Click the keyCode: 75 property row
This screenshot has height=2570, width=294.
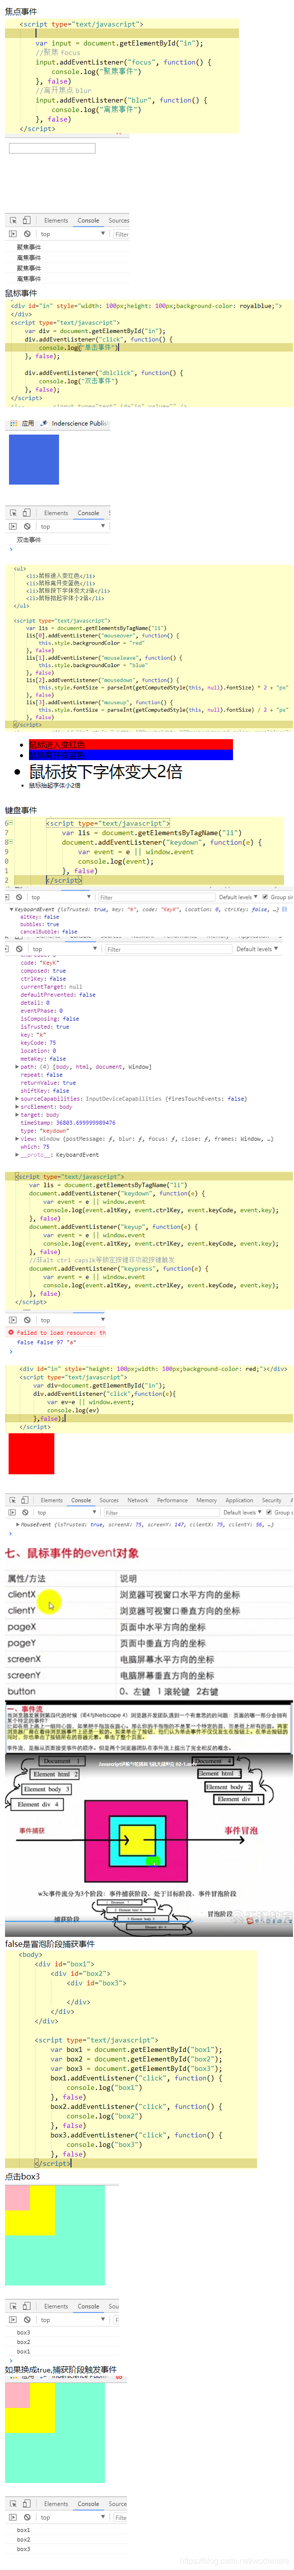[x=39, y=1043]
